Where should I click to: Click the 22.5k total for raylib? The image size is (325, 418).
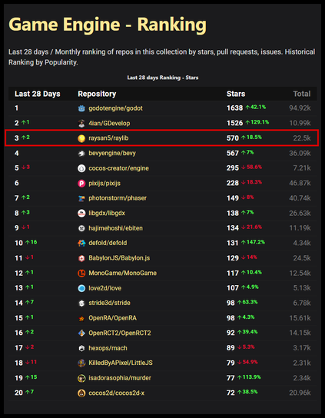pos(302,138)
